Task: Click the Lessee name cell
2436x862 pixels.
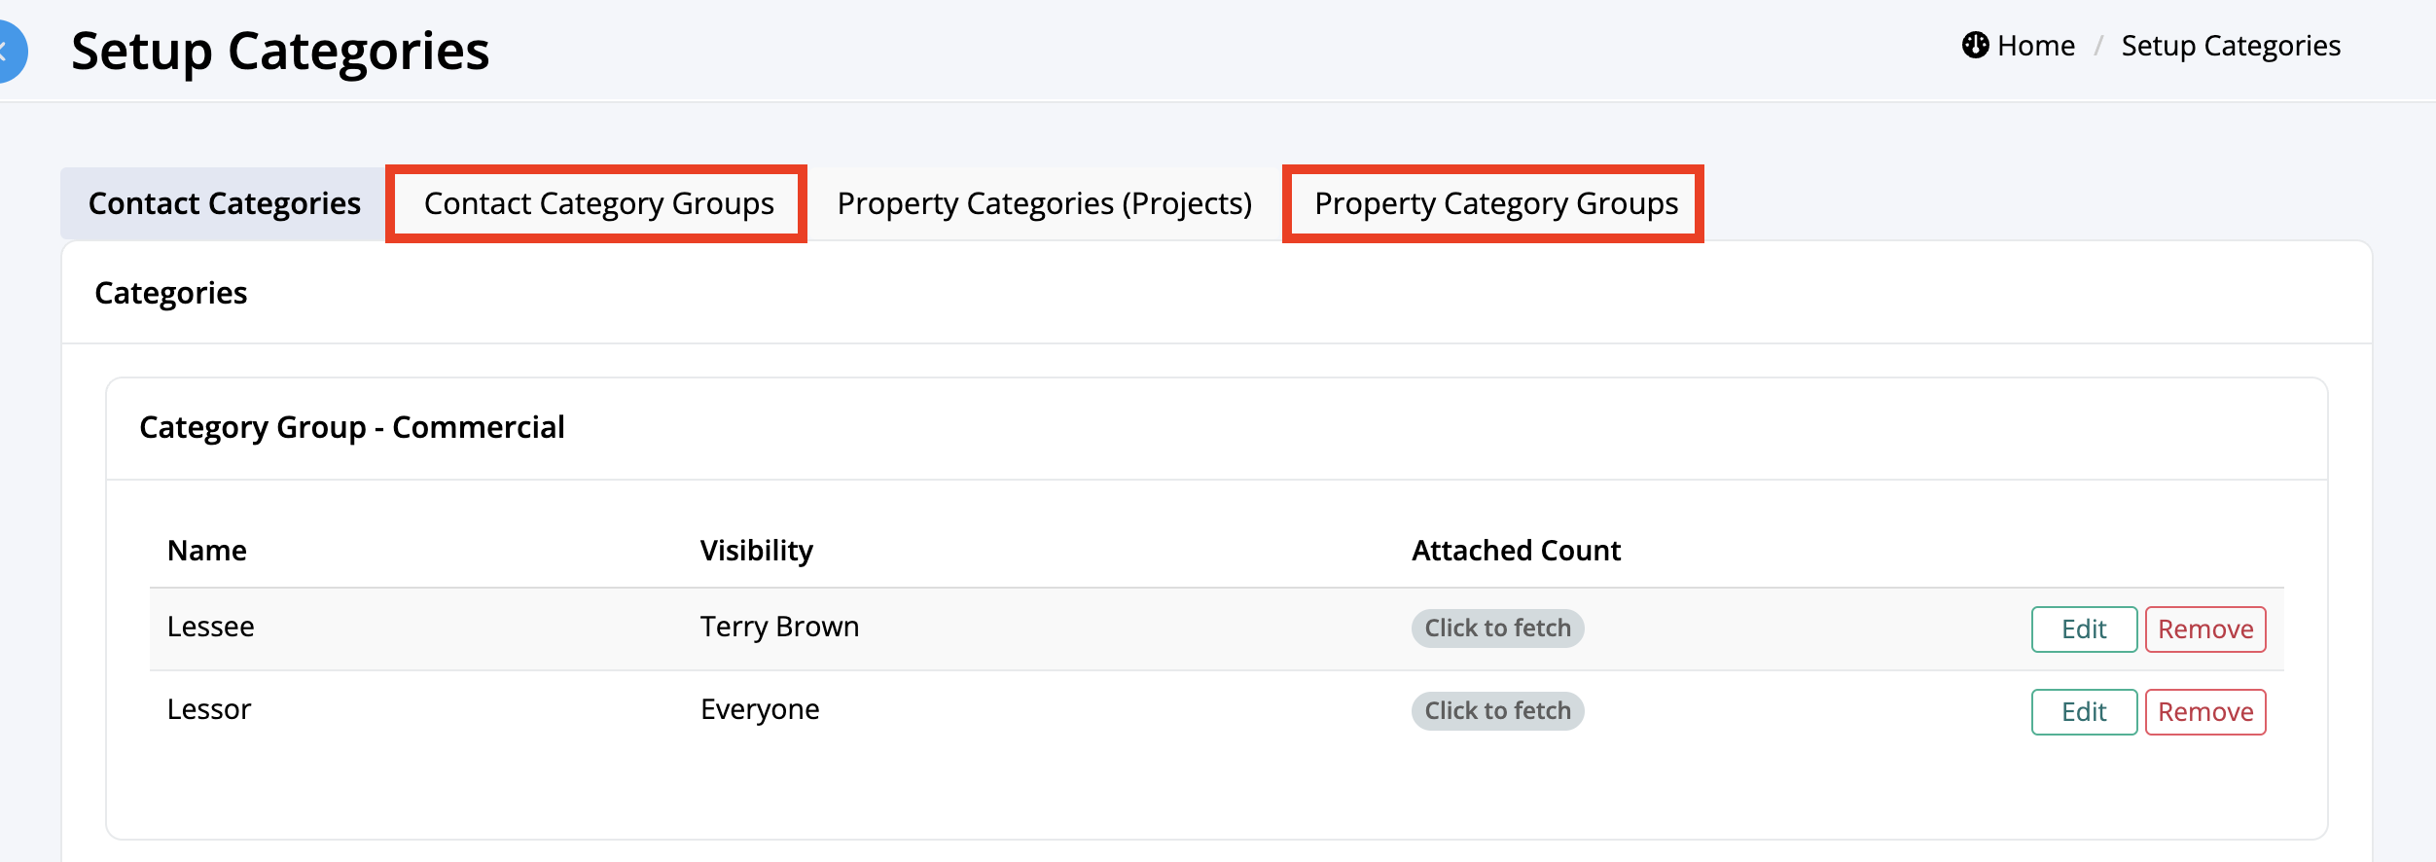Action: [210, 627]
